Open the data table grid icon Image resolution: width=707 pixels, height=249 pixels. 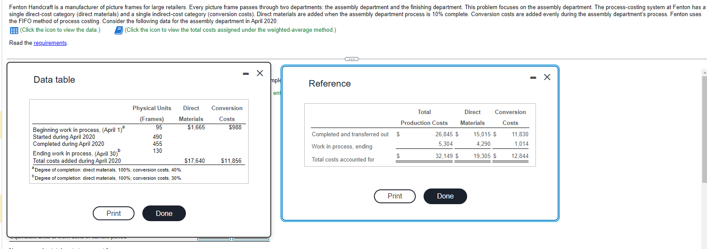(14, 30)
